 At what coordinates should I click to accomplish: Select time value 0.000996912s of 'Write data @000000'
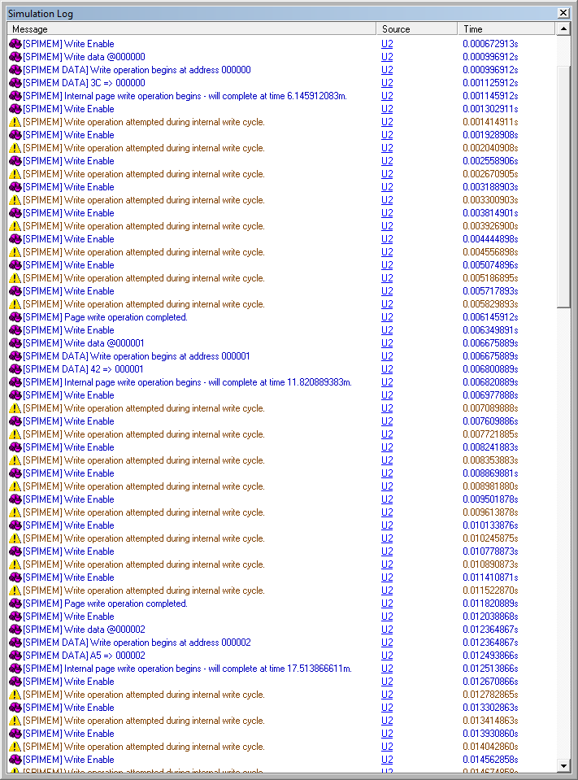(490, 57)
